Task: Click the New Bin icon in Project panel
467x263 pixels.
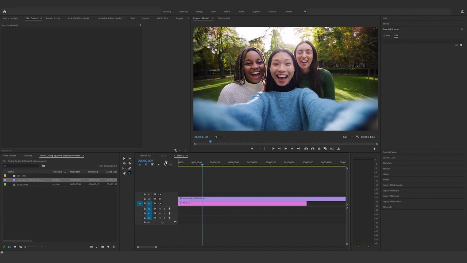Action: pyautogui.click(x=103, y=247)
